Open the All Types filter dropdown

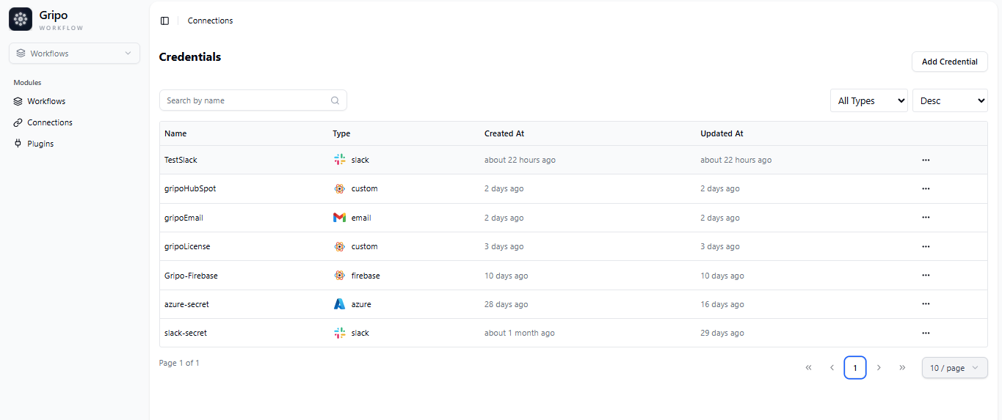869,100
